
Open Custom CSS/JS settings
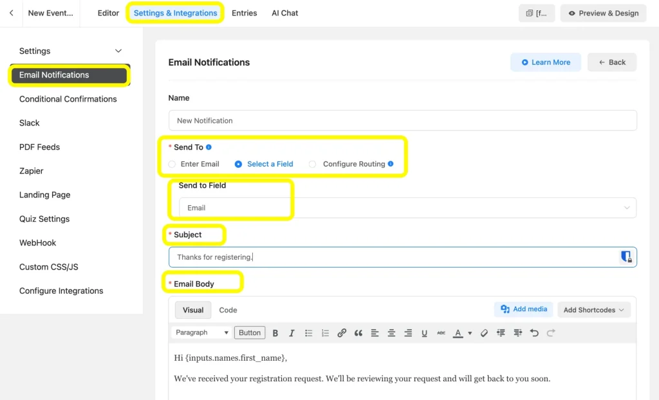[49, 267]
